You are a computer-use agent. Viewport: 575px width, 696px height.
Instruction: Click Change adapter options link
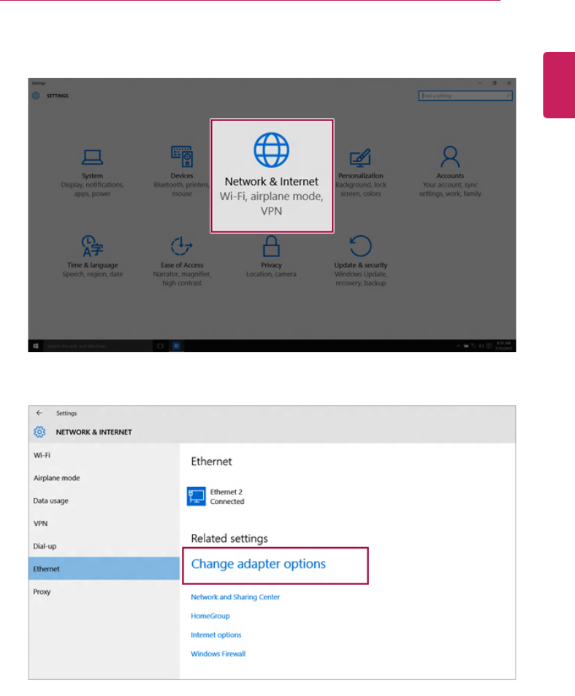(x=259, y=564)
